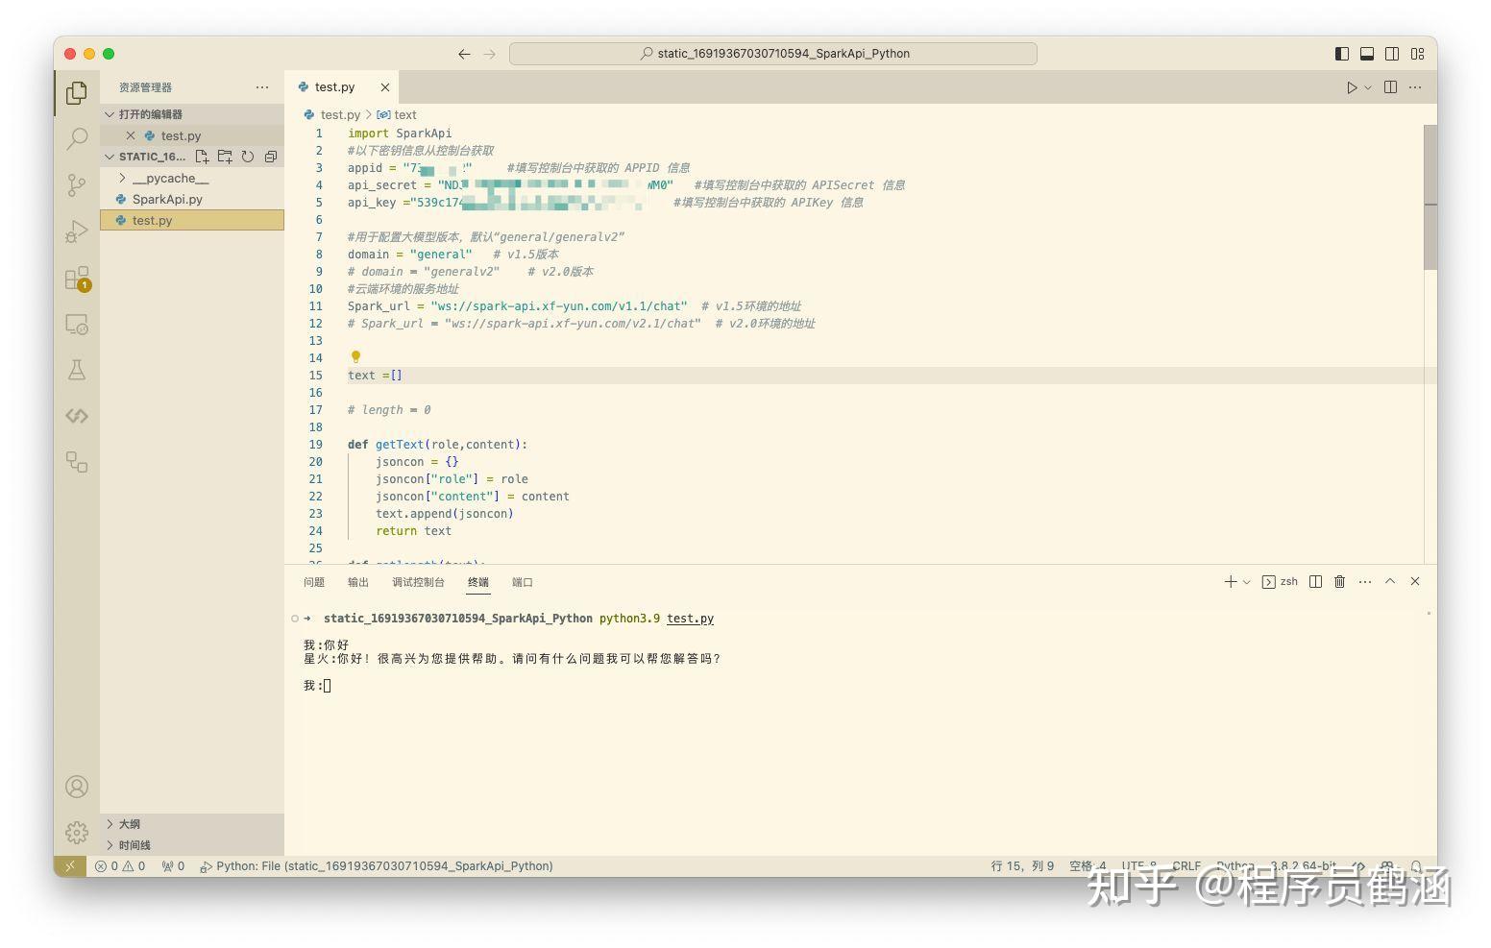Close the test.py editor tab

point(385,87)
